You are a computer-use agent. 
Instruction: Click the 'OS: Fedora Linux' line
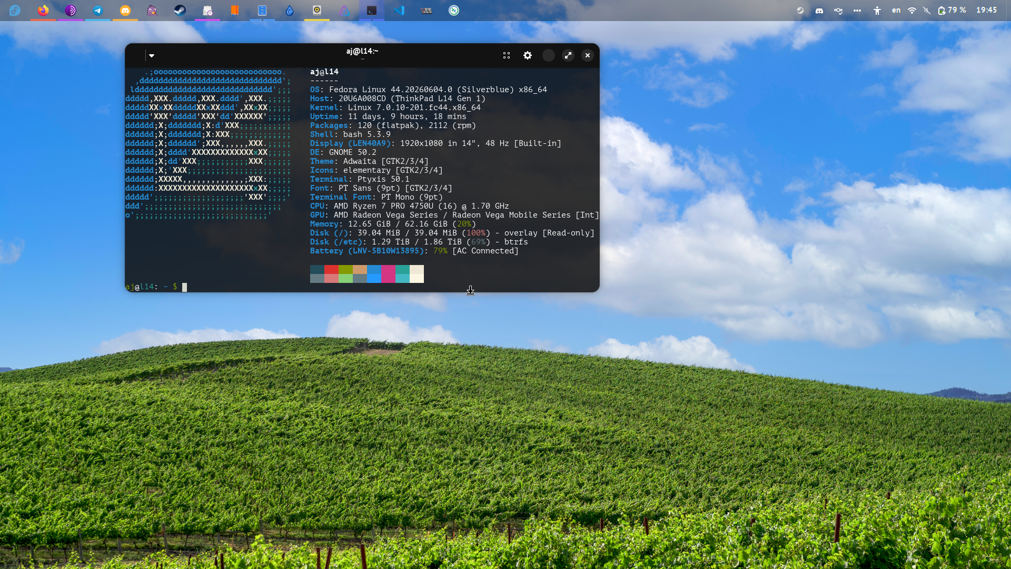coord(429,90)
